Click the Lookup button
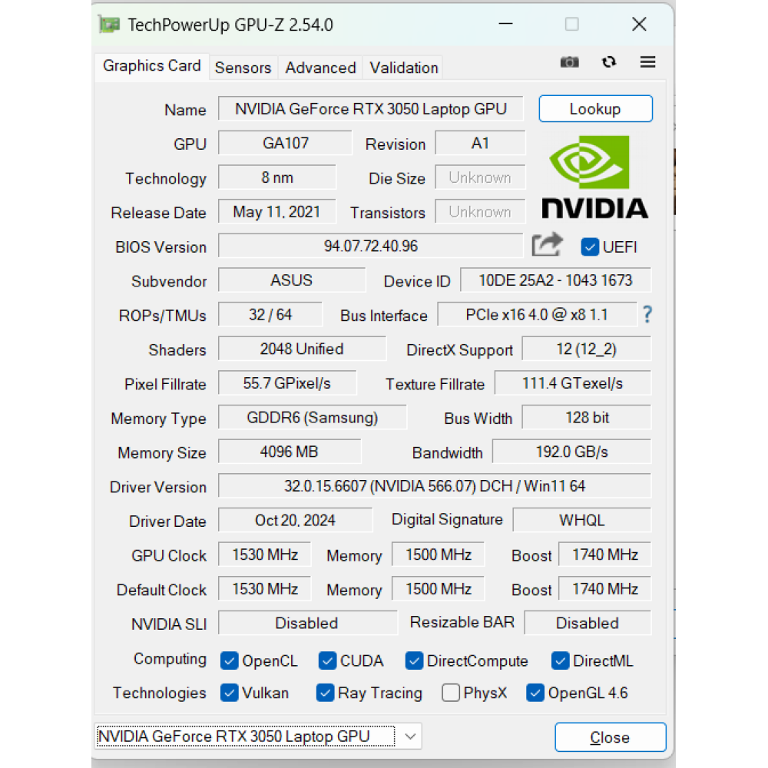 [596, 109]
